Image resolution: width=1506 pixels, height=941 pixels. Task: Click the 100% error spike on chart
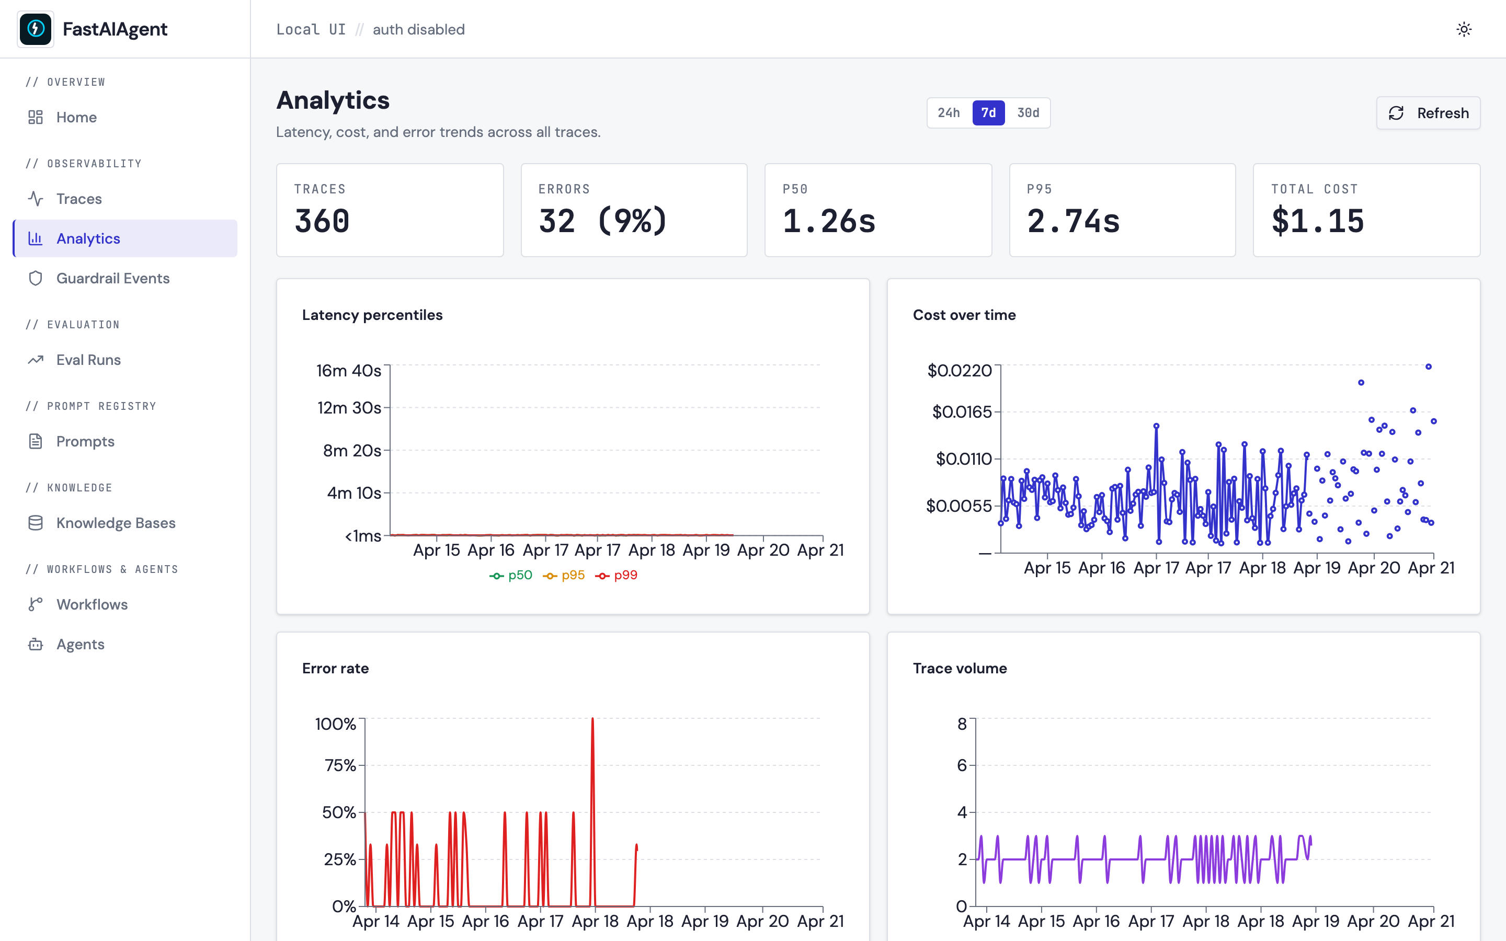point(592,719)
